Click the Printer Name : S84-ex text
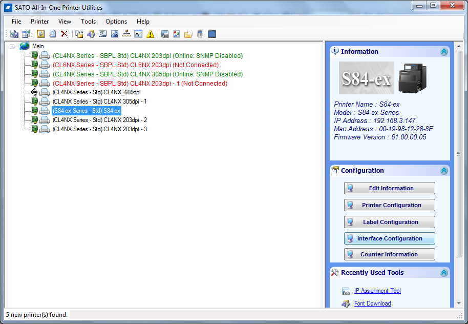Screen dimensions: 468x324 coord(367,104)
